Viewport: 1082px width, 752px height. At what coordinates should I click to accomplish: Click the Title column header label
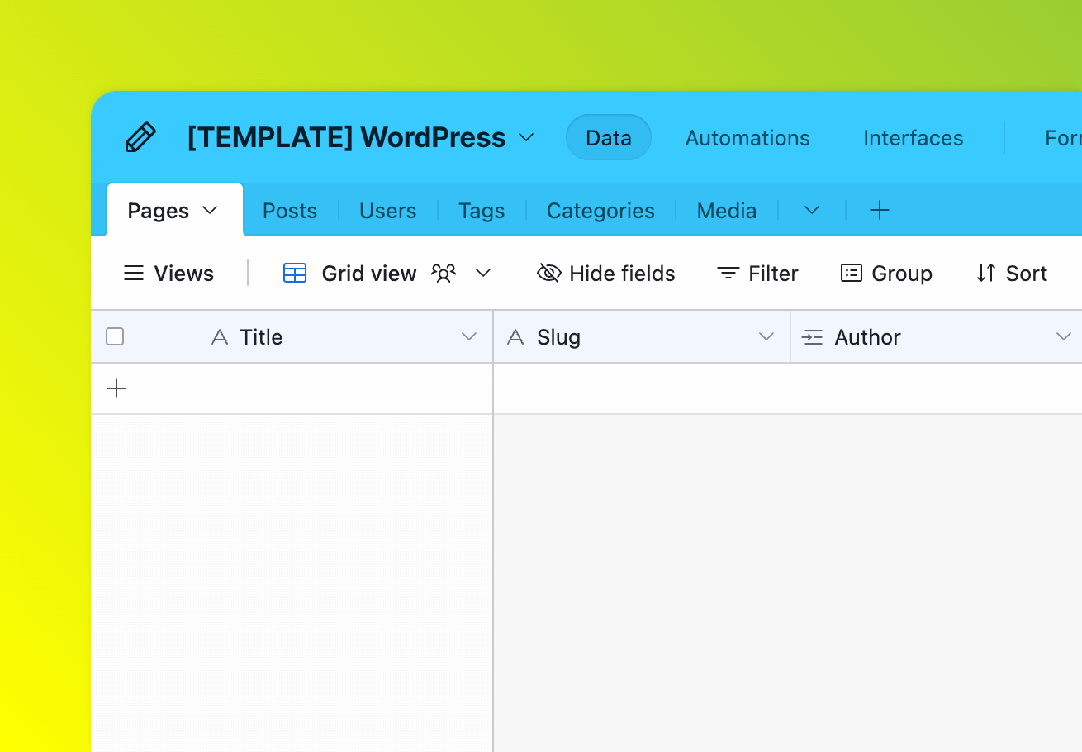(262, 337)
